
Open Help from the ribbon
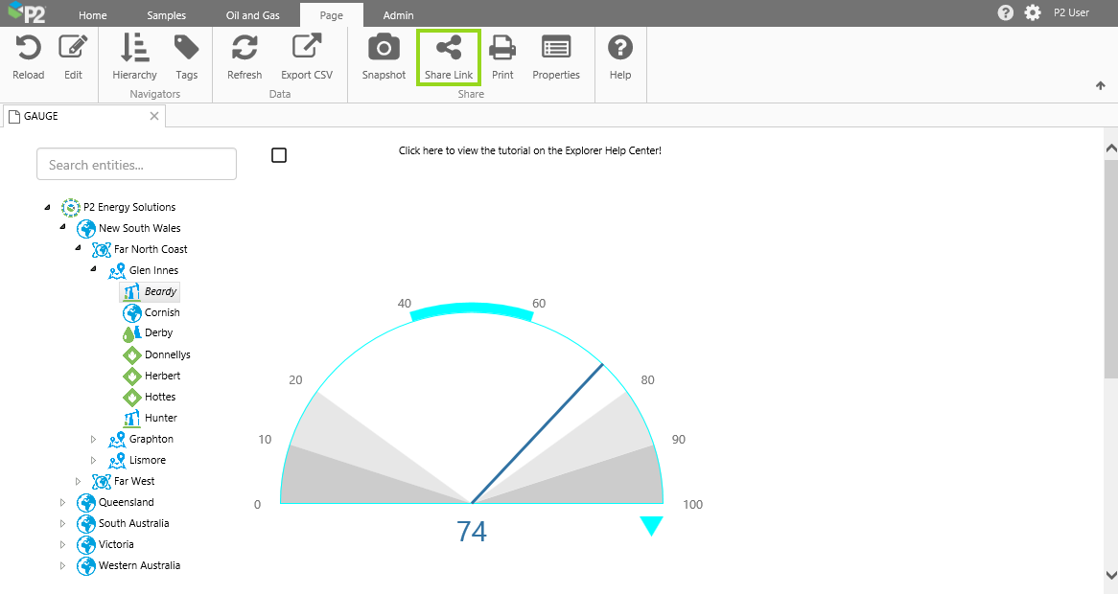pos(620,48)
